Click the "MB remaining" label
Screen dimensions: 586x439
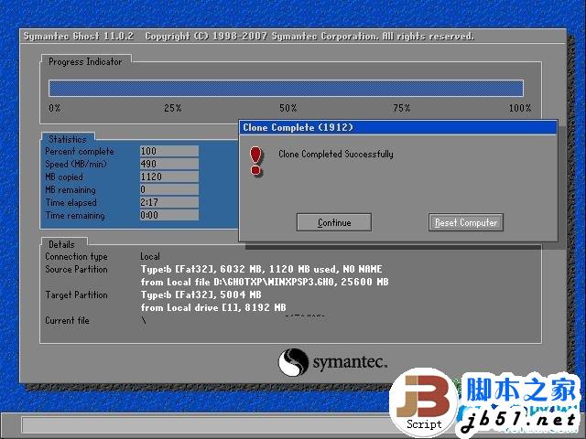71,189
